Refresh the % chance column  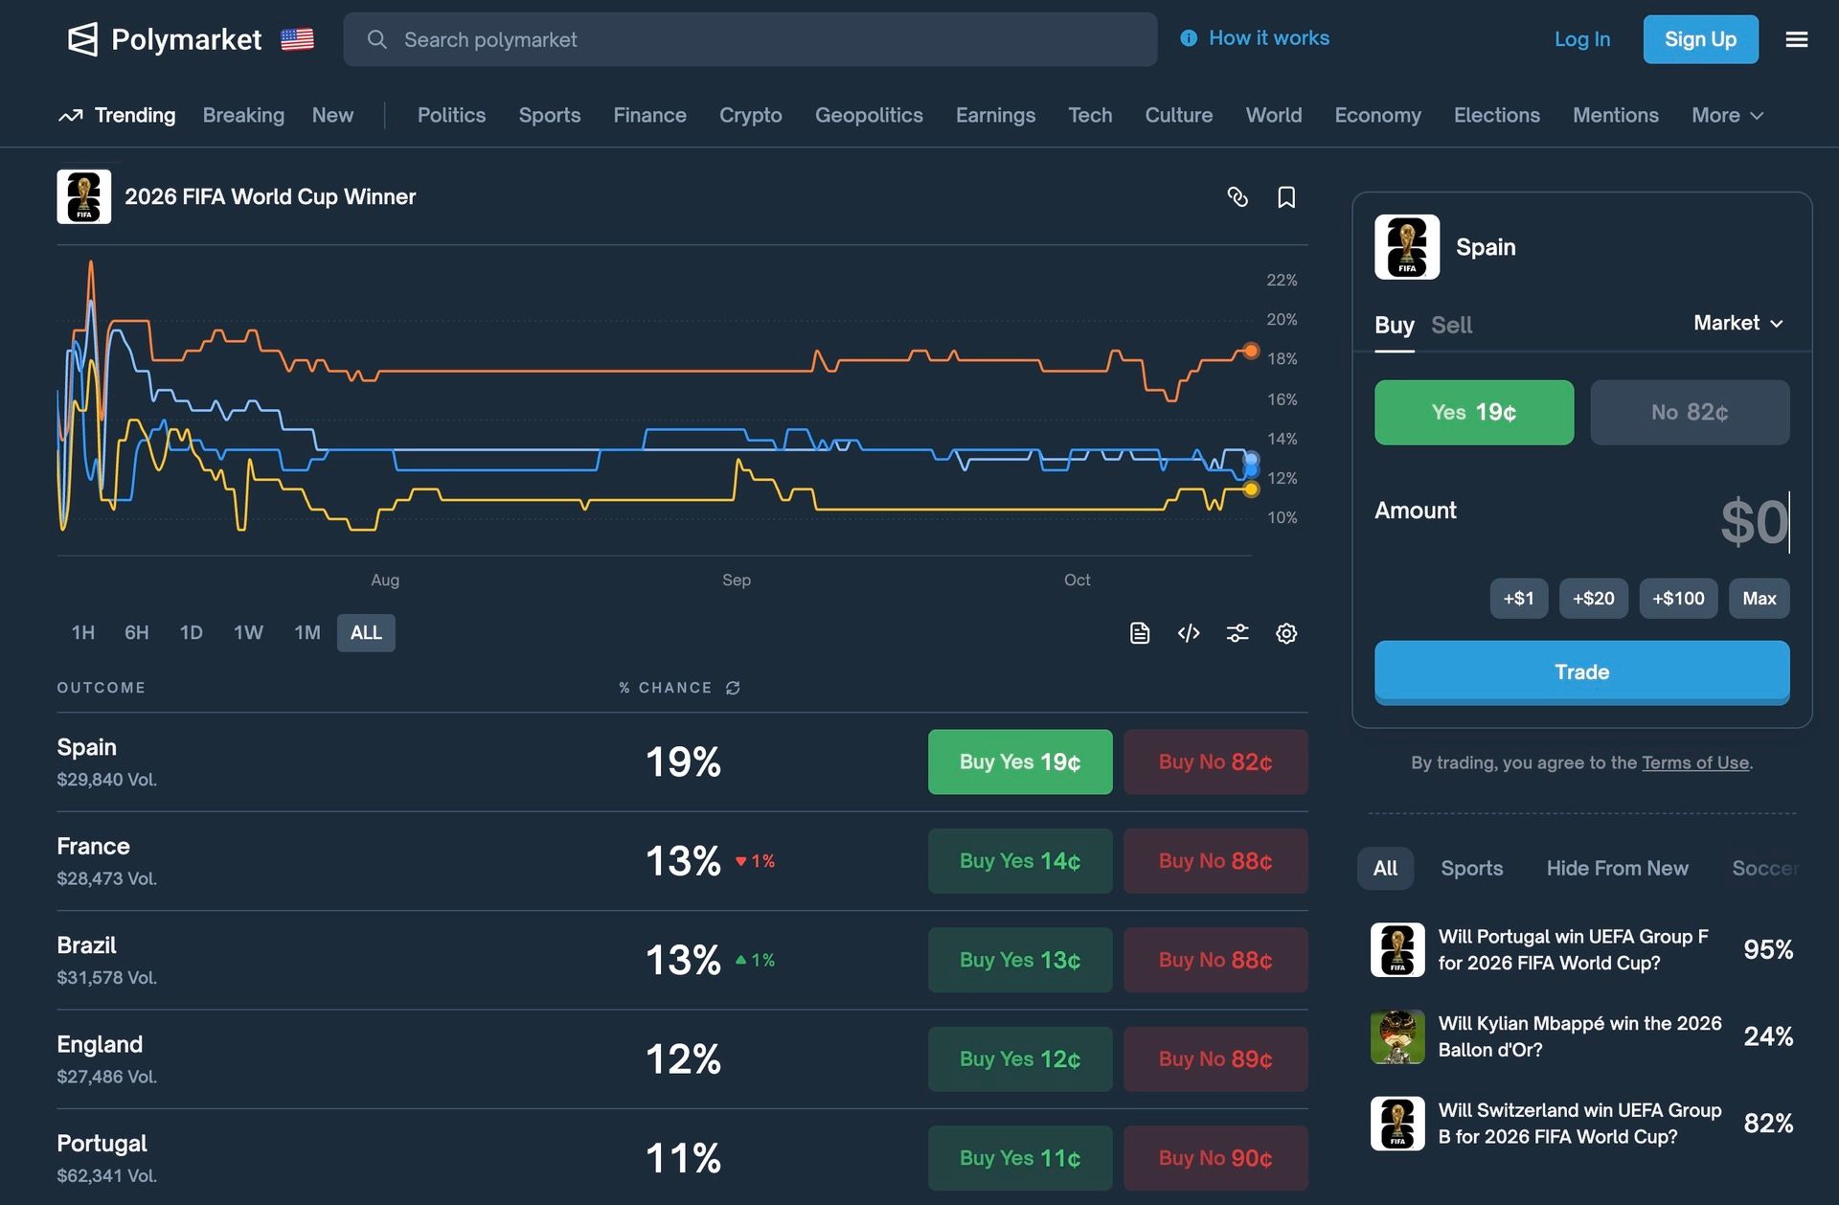pyautogui.click(x=733, y=688)
